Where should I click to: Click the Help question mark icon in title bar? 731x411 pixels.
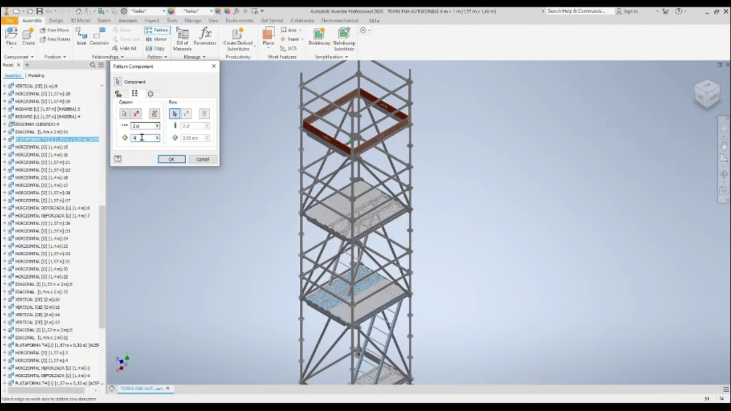tap(679, 11)
